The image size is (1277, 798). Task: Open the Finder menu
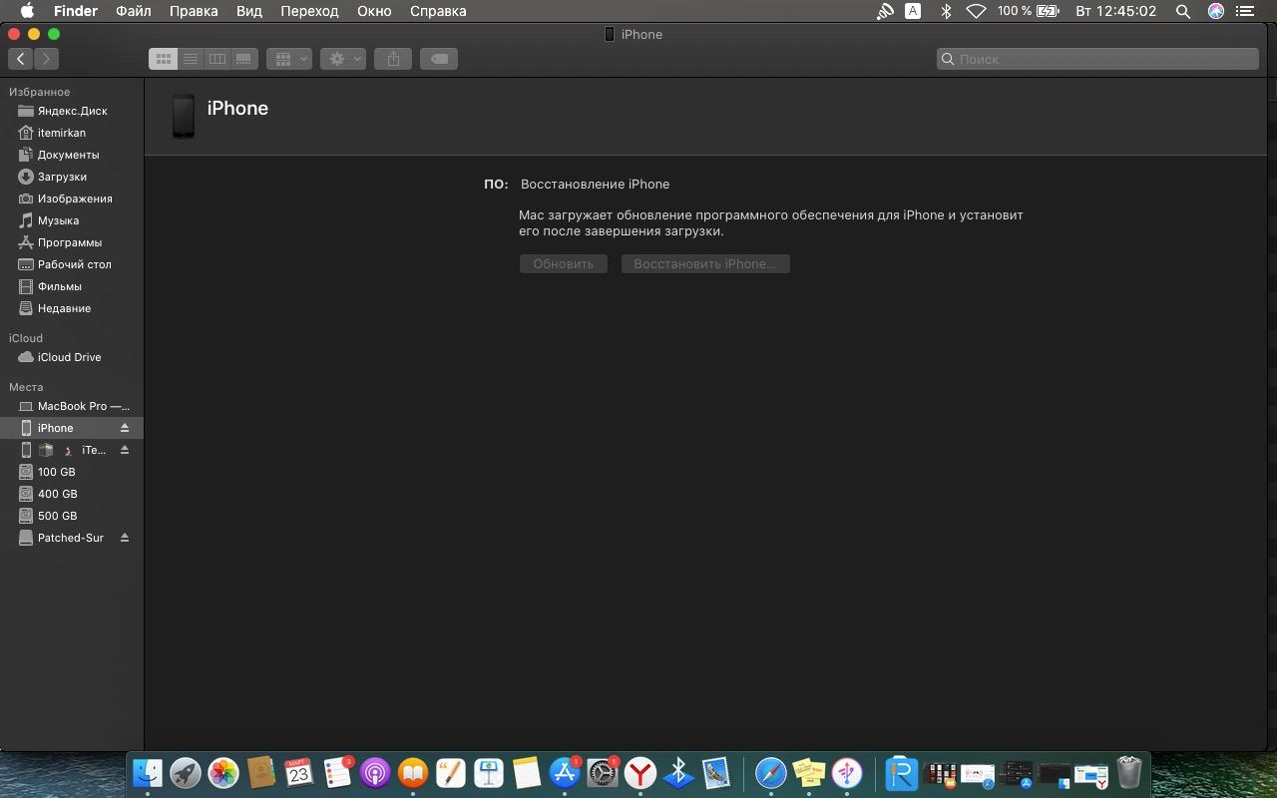76,11
